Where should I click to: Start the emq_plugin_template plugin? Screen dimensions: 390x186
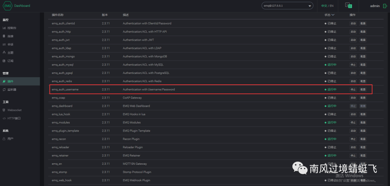point(353,130)
